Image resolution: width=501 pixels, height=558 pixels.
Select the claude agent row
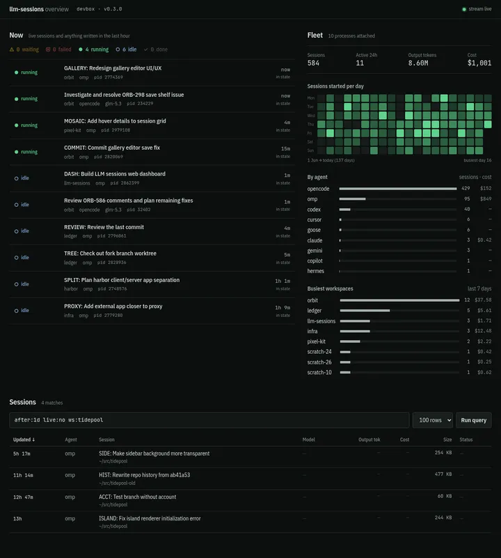coord(399,240)
